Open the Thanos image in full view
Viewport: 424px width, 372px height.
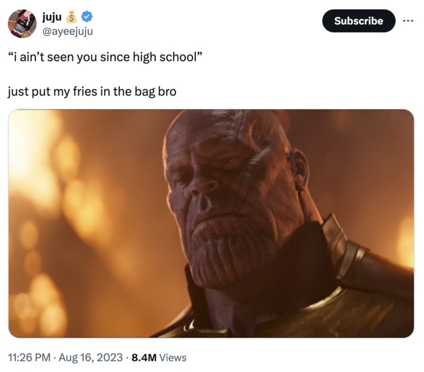click(x=211, y=223)
